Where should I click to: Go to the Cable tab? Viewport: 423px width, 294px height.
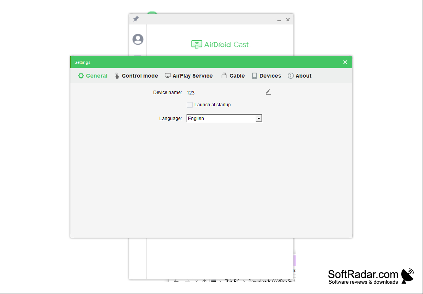click(x=233, y=76)
